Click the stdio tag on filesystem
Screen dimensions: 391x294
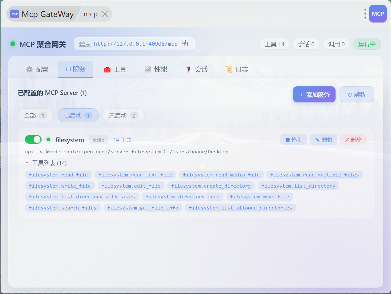click(99, 140)
